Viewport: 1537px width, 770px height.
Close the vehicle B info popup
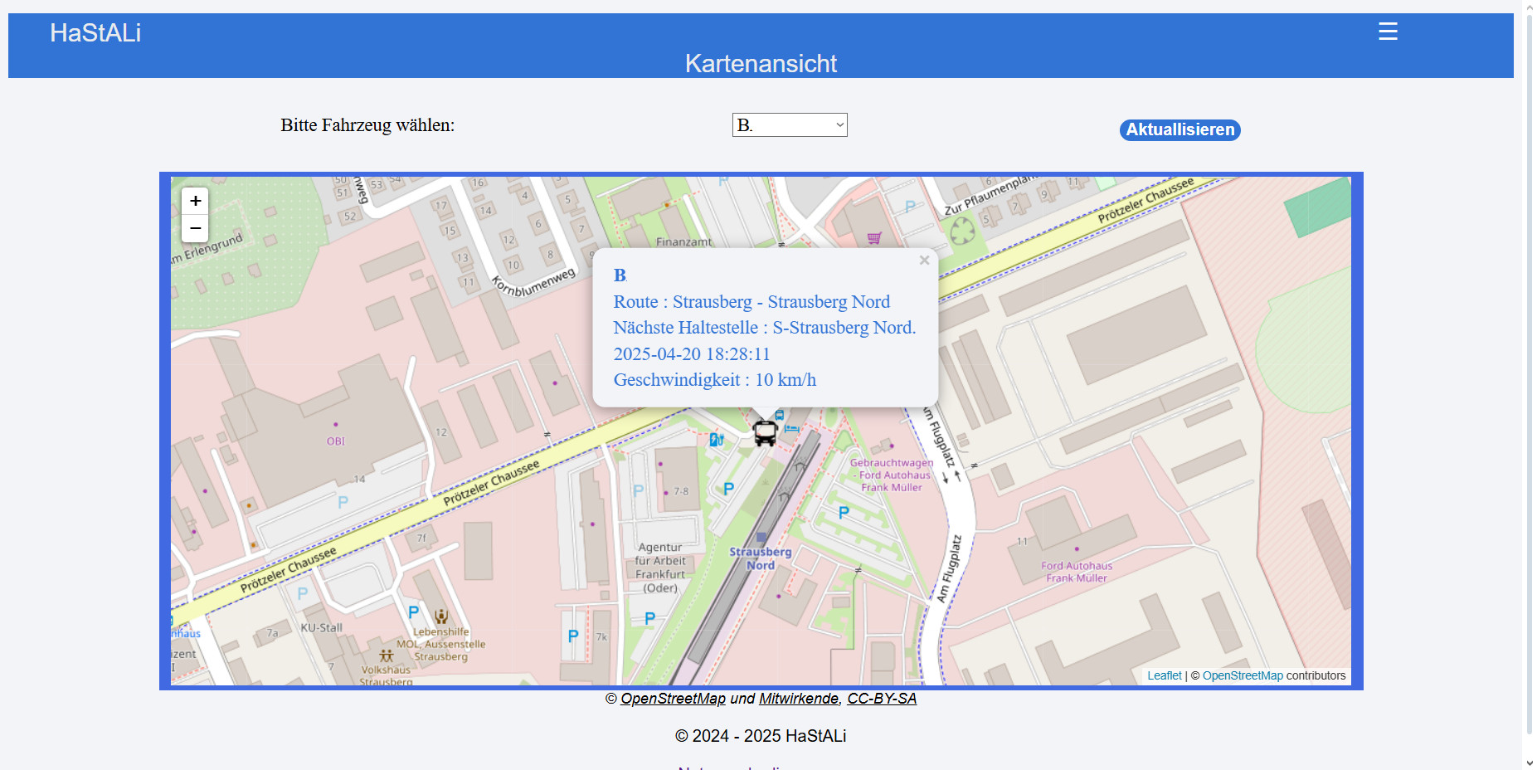coord(924,261)
